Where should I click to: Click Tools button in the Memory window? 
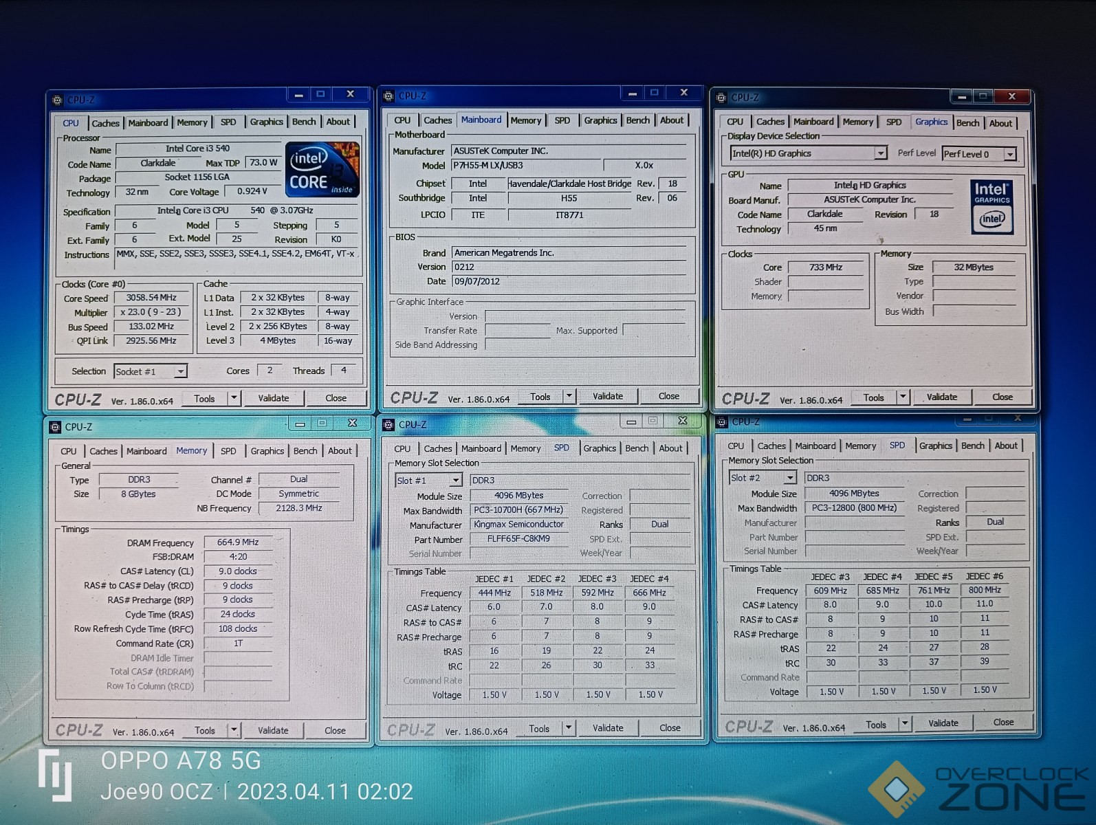[x=205, y=730]
